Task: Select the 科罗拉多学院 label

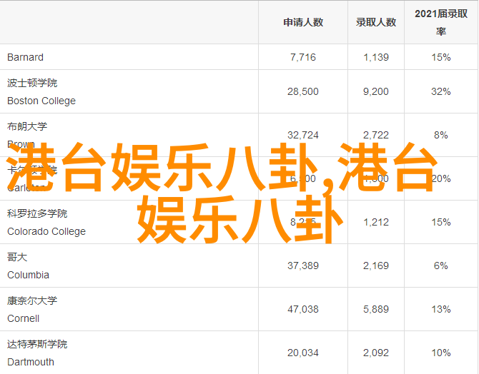Action: [x=37, y=213]
